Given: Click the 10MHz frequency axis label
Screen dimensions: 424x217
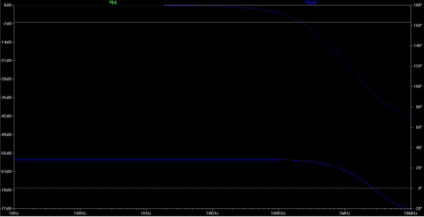Looking at the screenshot, I should point(411,213).
